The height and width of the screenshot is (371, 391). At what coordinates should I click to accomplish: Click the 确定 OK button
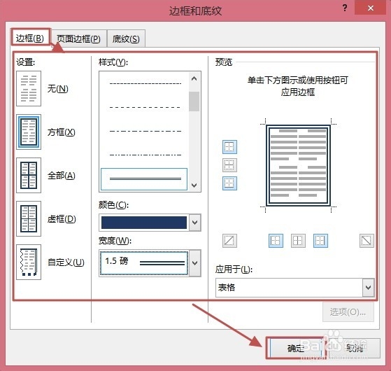[296, 349]
